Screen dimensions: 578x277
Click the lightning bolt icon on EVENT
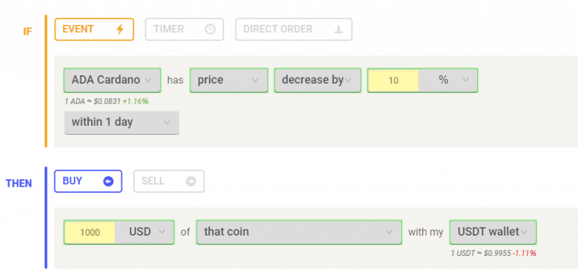(x=120, y=29)
